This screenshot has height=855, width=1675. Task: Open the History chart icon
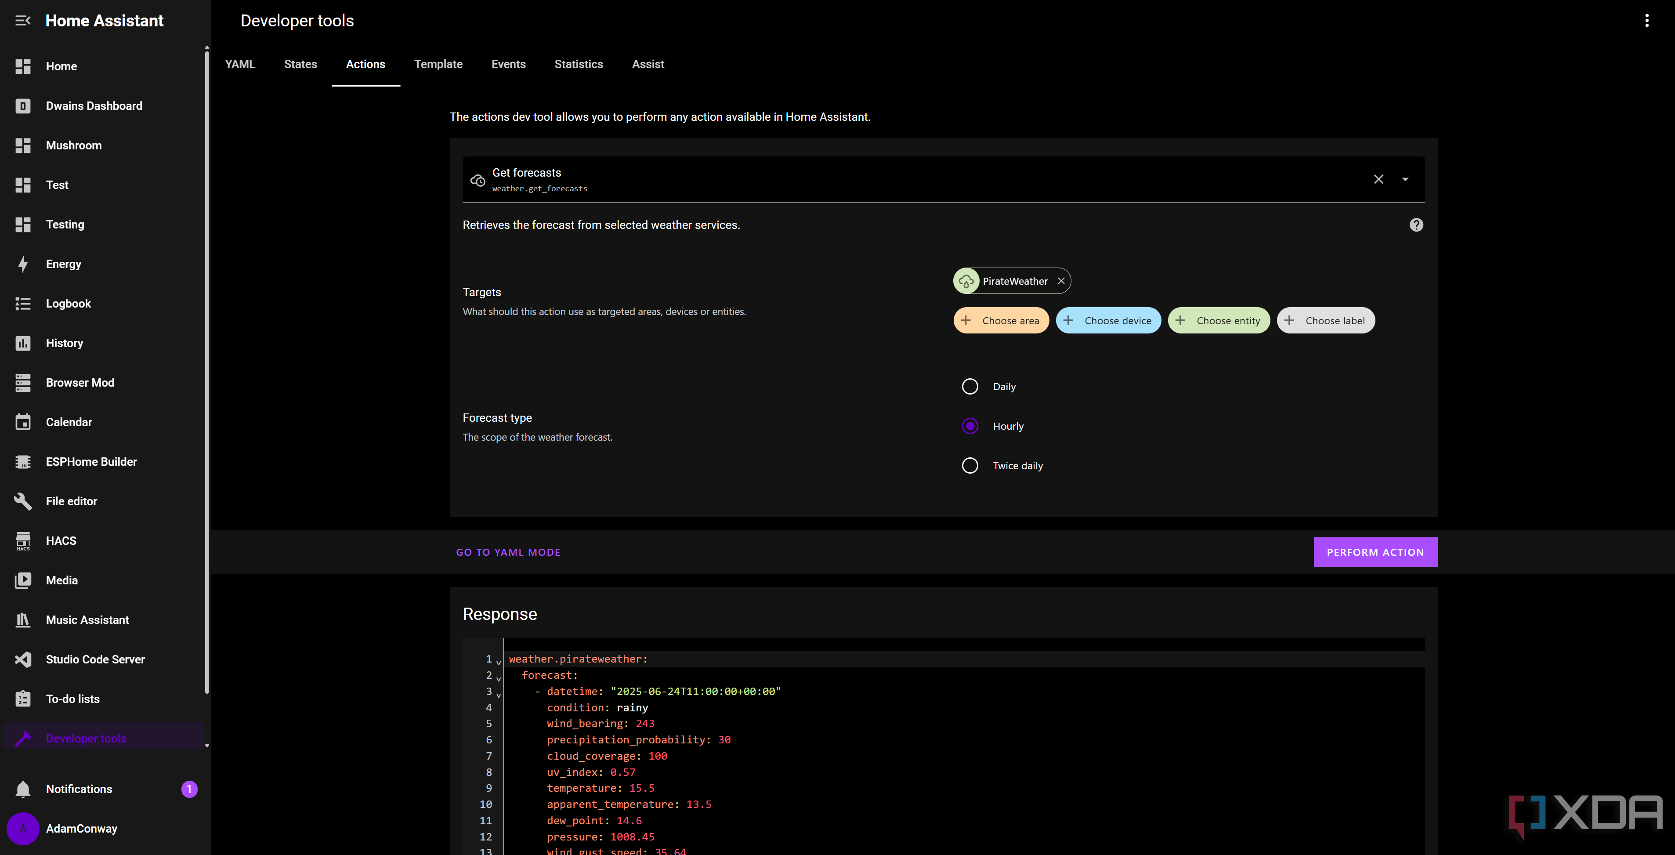tap(23, 343)
